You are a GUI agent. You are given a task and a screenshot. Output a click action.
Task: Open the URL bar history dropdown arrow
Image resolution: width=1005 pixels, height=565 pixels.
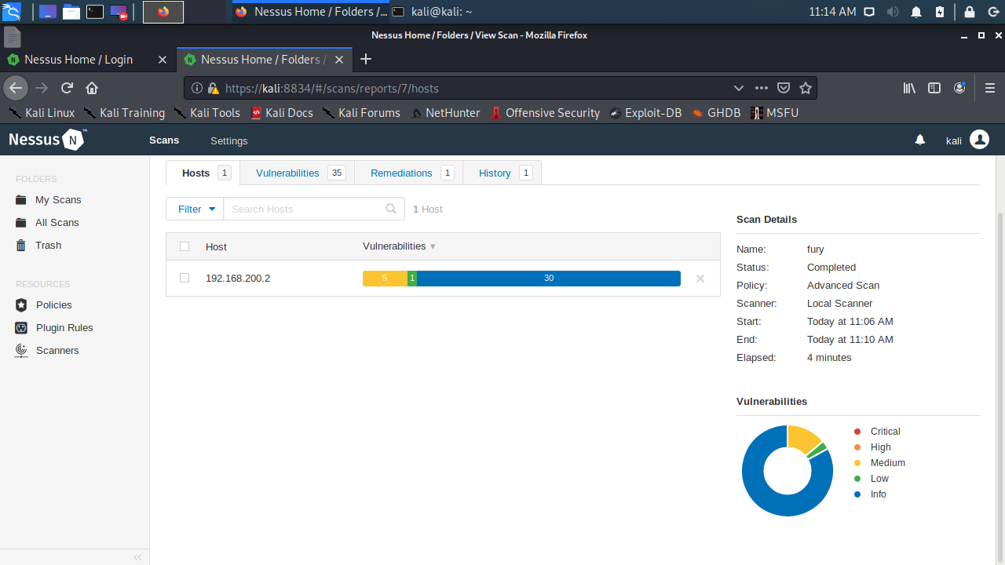738,88
